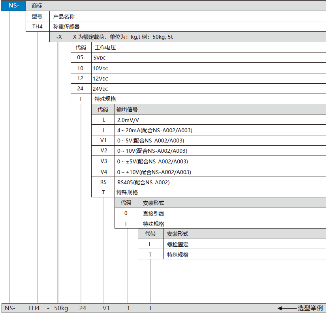This screenshot has width=327, height=313.
Task: Click the 4~20mA output signal entry
Action: pos(154,130)
